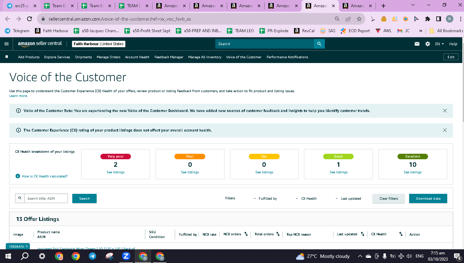Open the Zoom app on the taskbar
Viewport: 464px width, 263px height.
126,256
